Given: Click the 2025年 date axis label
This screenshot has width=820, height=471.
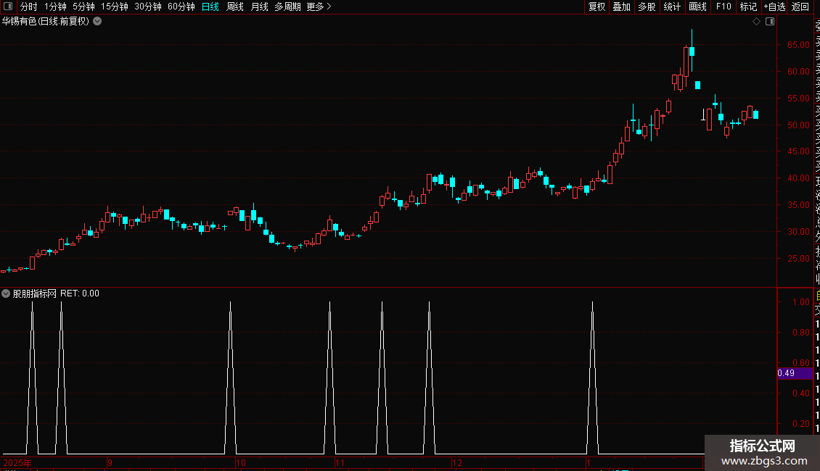Looking at the screenshot, I should pyautogui.click(x=17, y=462).
